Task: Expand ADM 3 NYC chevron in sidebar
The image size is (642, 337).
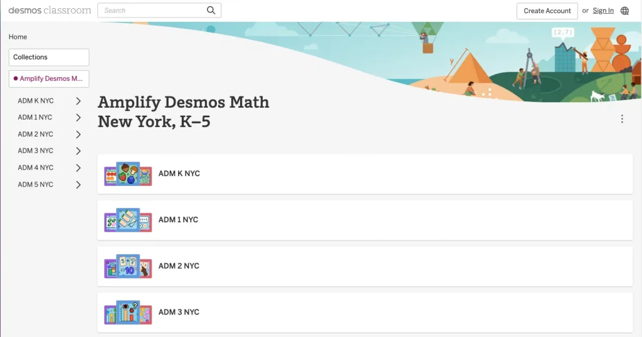Action: tap(78, 151)
